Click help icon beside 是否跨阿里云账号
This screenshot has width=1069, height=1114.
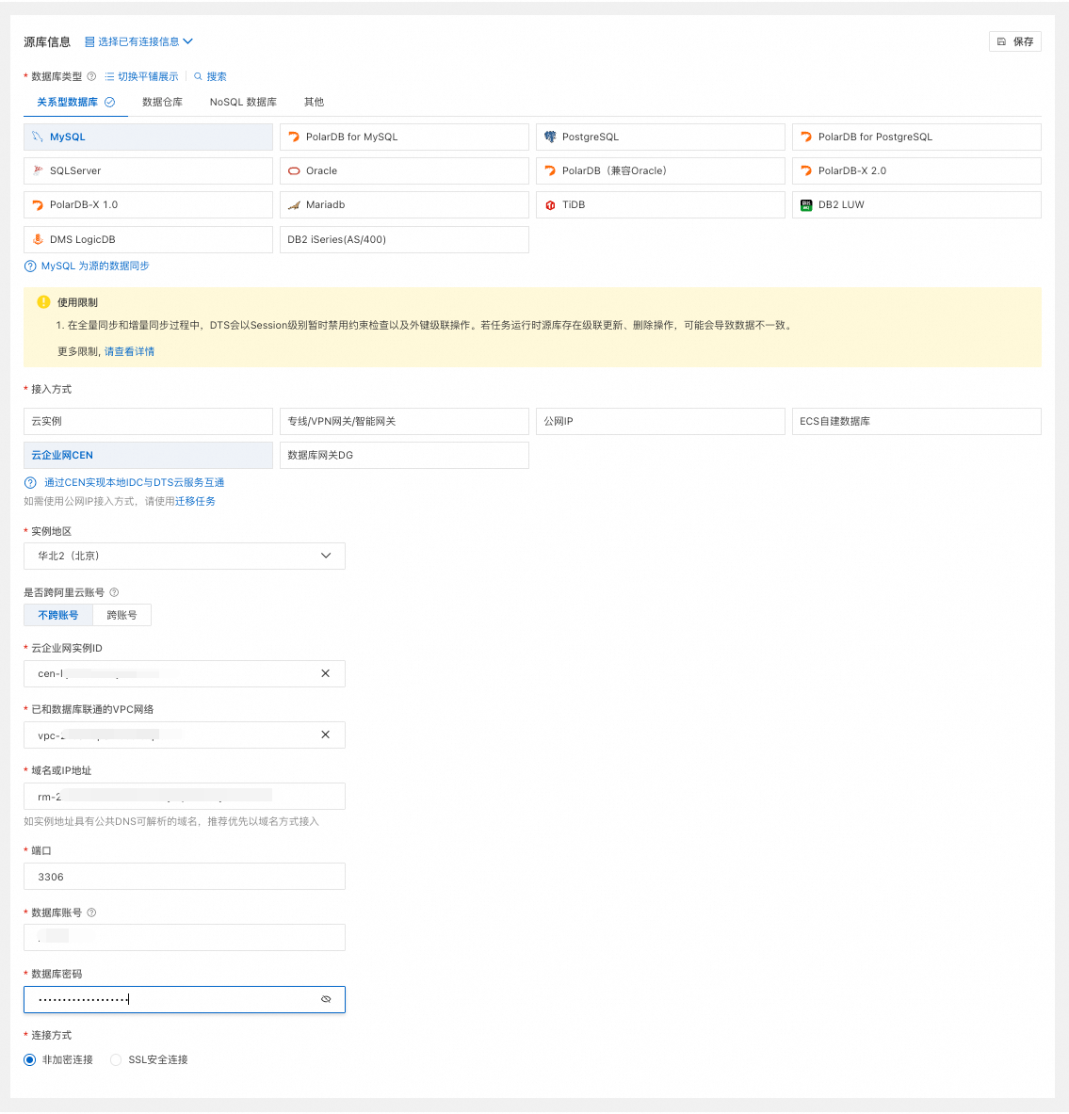[x=114, y=592]
